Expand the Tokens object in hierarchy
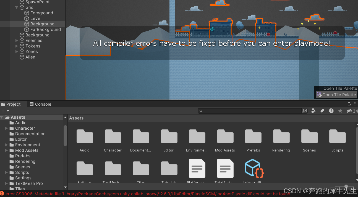This screenshot has height=197, width=358. [x=17, y=46]
